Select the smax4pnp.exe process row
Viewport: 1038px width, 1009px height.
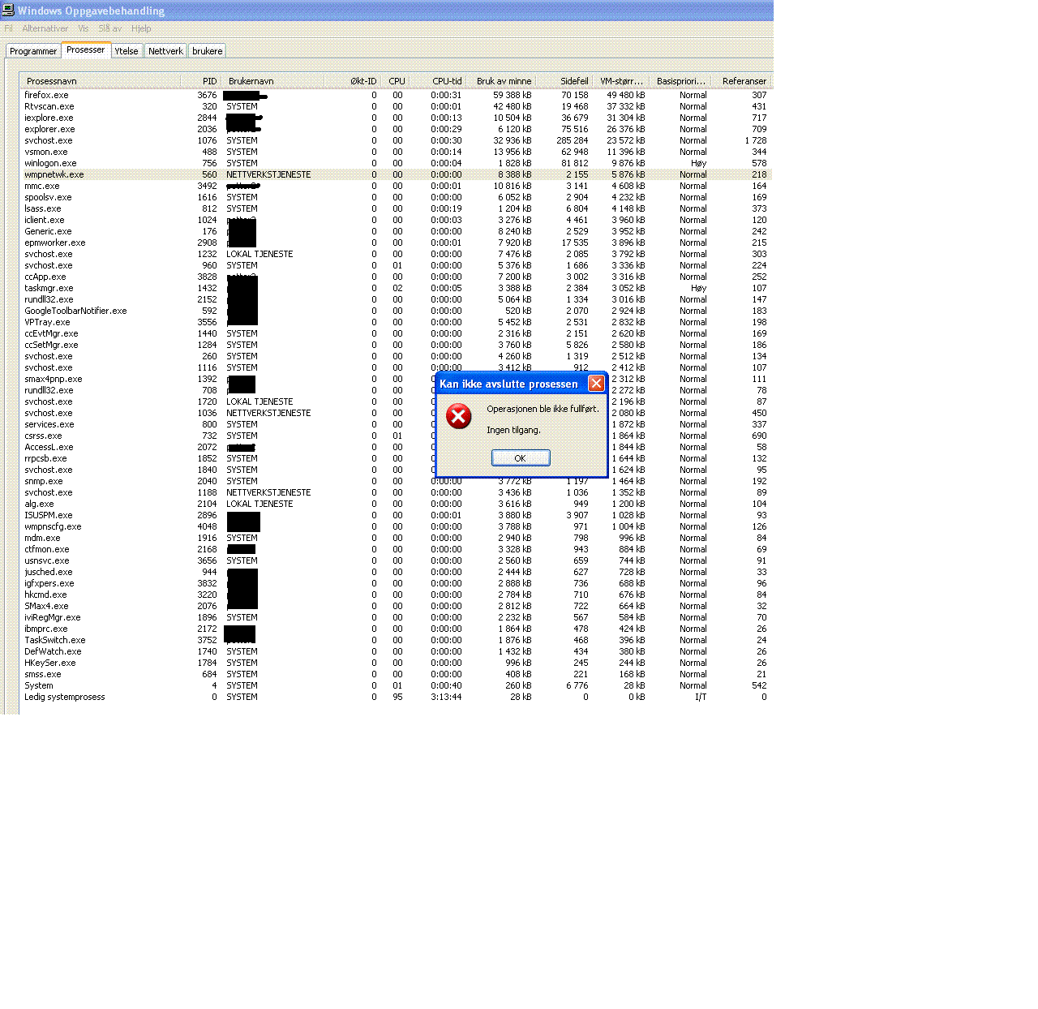tap(396, 379)
